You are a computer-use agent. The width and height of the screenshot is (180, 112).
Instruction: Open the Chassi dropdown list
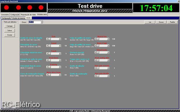click(42, 22)
